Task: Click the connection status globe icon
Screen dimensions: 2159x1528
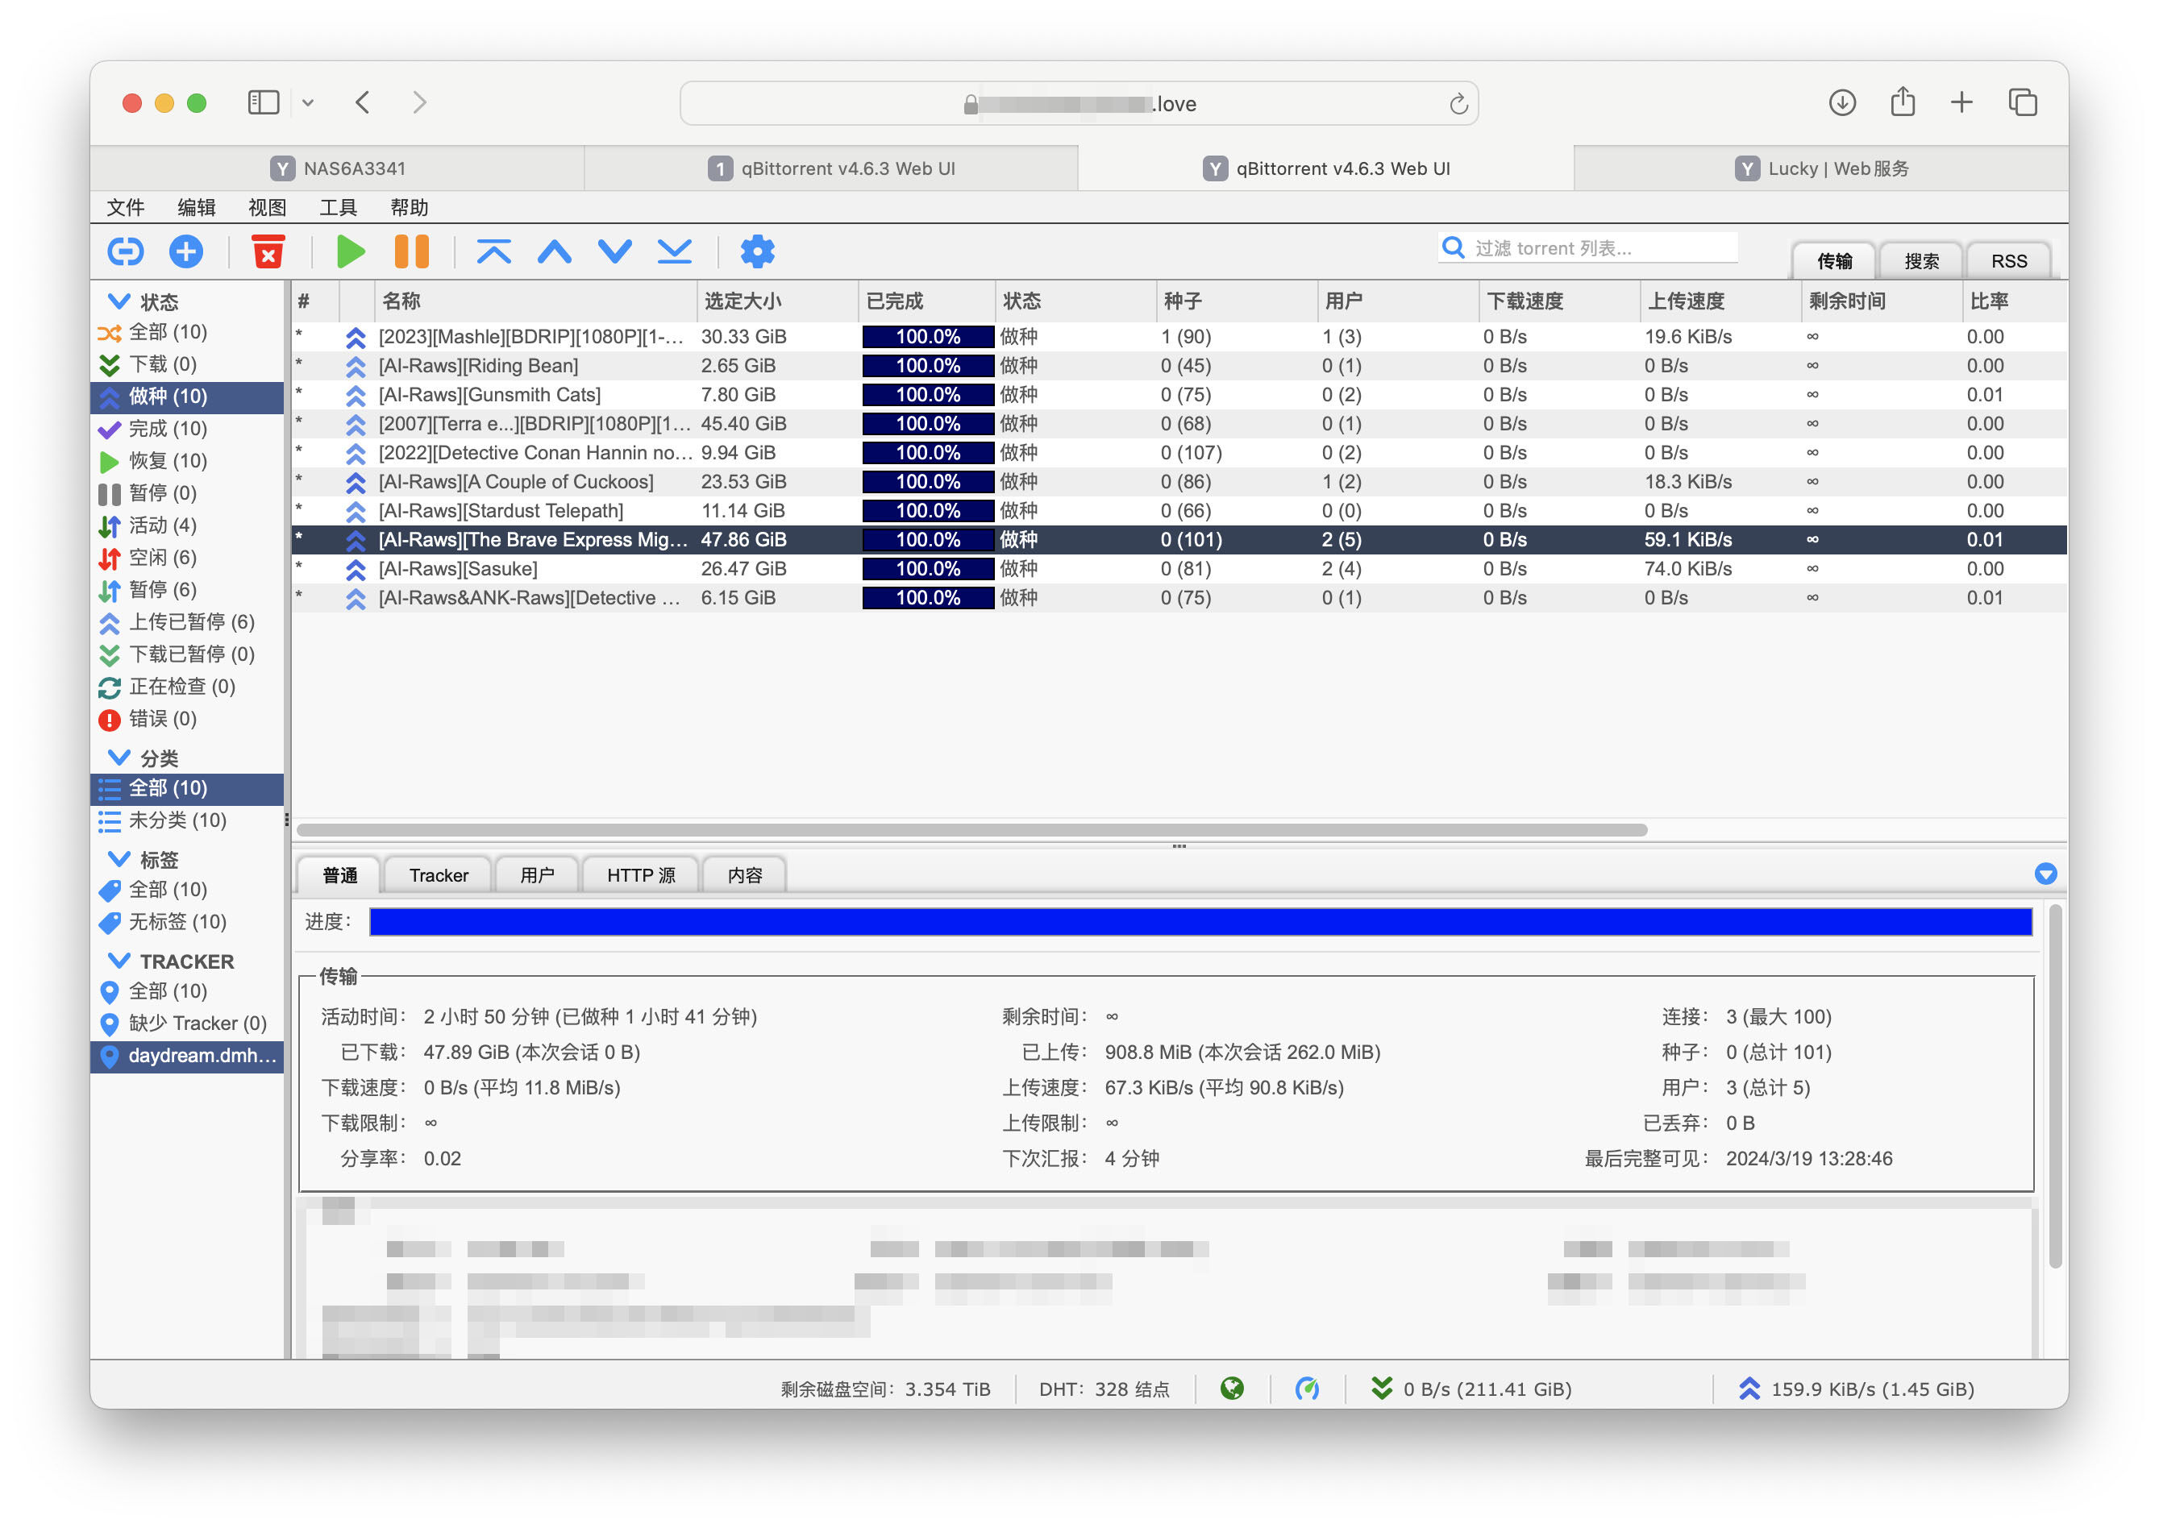Action: (x=1231, y=1388)
